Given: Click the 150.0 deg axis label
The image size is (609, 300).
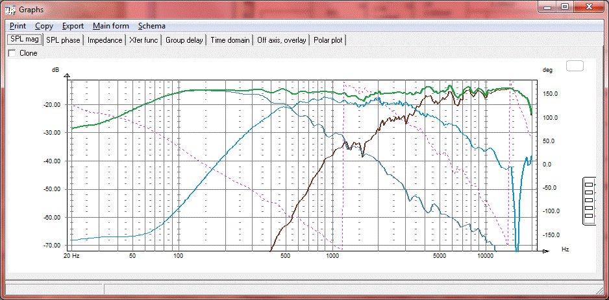Looking at the screenshot, I should 551,94.
